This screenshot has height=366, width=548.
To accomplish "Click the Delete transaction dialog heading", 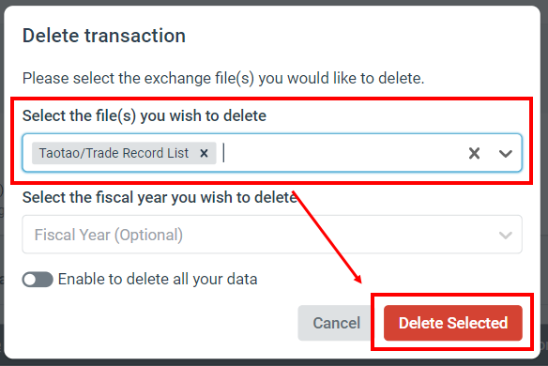I will point(104,36).
